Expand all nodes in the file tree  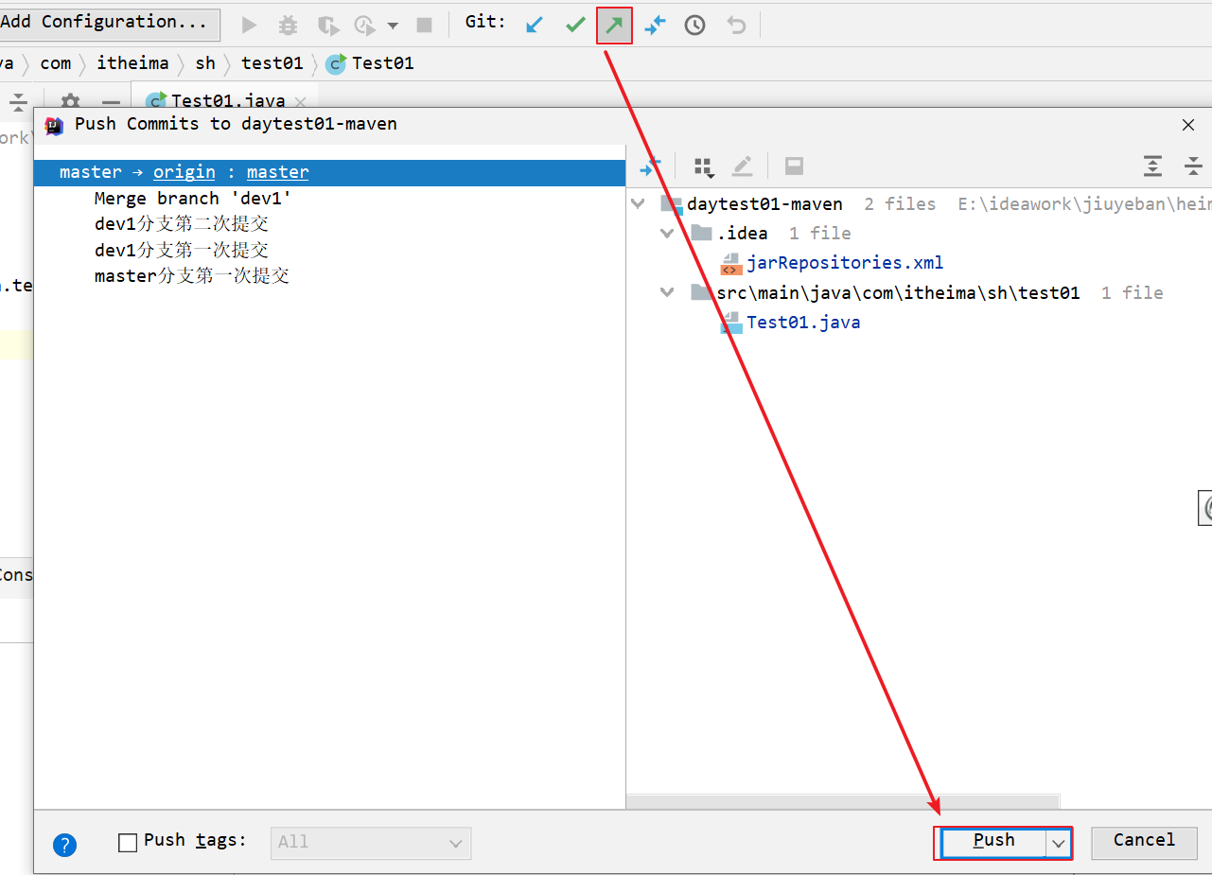point(1152,166)
